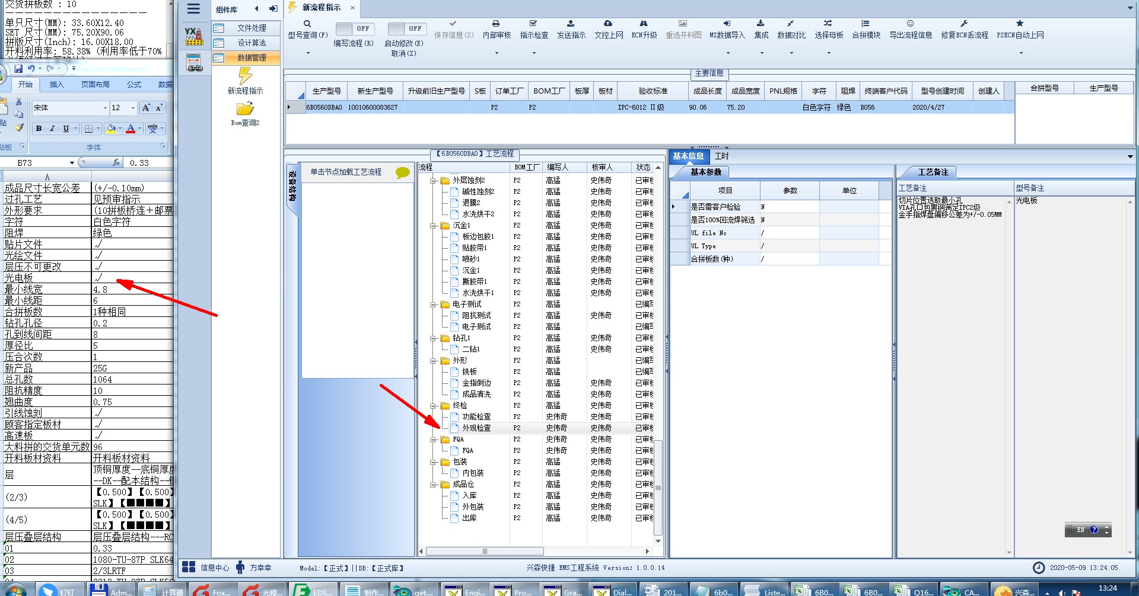Image resolution: width=1139 pixels, height=596 pixels.
Task: Click the process tree horizontal scrollbar
Action: (485, 551)
